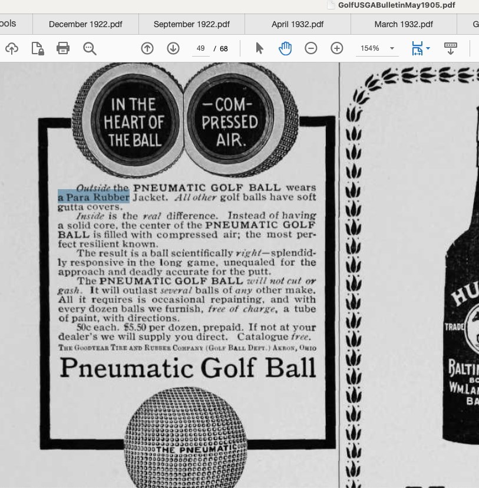Click the fit-width page display icon
The height and width of the screenshot is (488, 479).
417,48
